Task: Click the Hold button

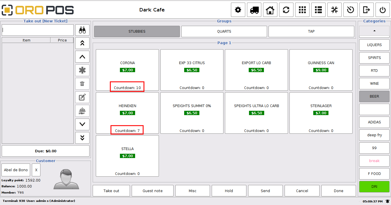Action: pos(229,191)
